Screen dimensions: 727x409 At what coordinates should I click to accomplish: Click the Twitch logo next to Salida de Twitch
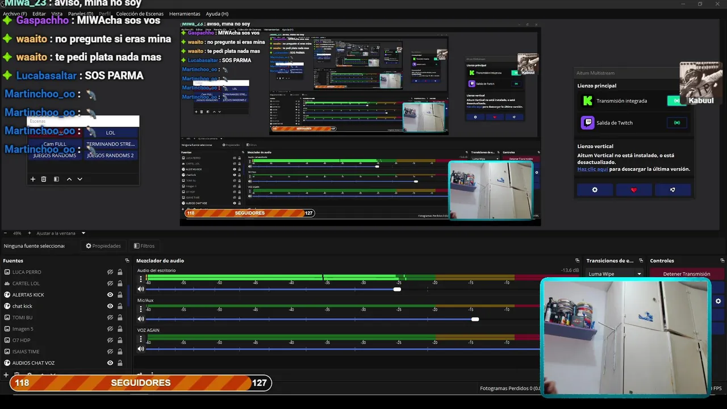(x=587, y=123)
